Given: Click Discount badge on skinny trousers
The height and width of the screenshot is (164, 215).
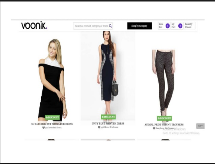Looking at the screenshot, I should tap(164, 118).
